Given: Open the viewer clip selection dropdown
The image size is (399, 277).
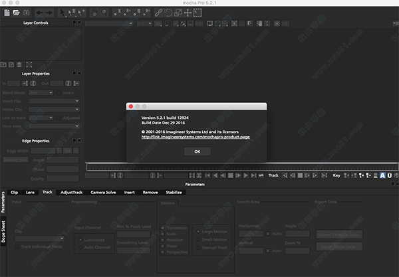Looking at the screenshot, I should point(109,24).
